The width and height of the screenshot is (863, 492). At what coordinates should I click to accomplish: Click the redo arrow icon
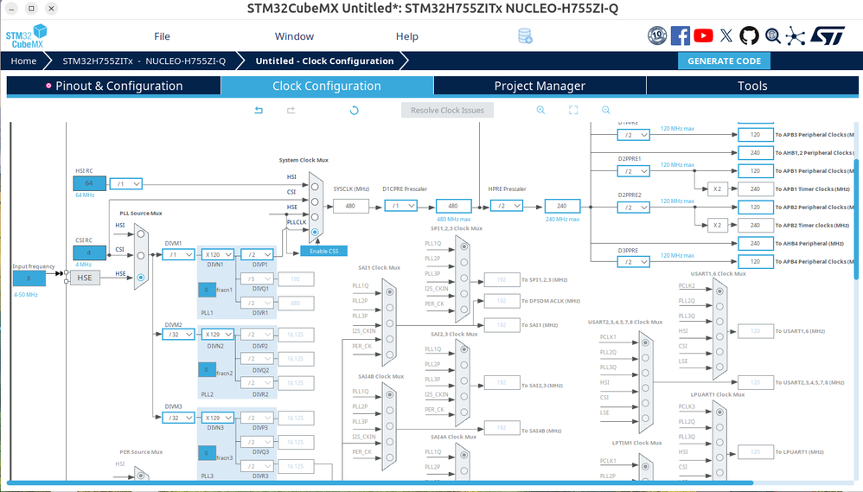tap(291, 110)
